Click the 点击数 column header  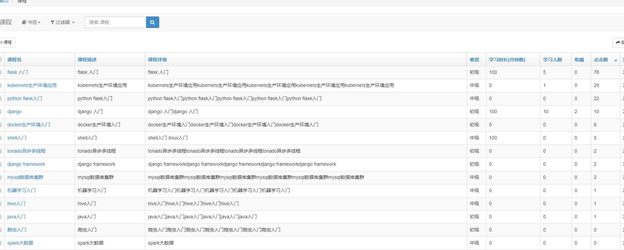coord(601,60)
